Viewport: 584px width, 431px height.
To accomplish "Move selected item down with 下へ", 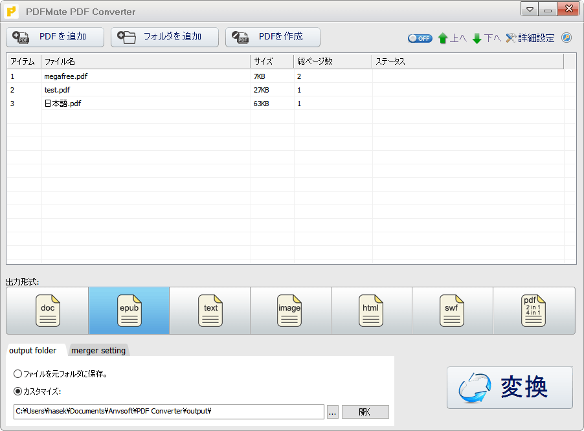I will (486, 38).
